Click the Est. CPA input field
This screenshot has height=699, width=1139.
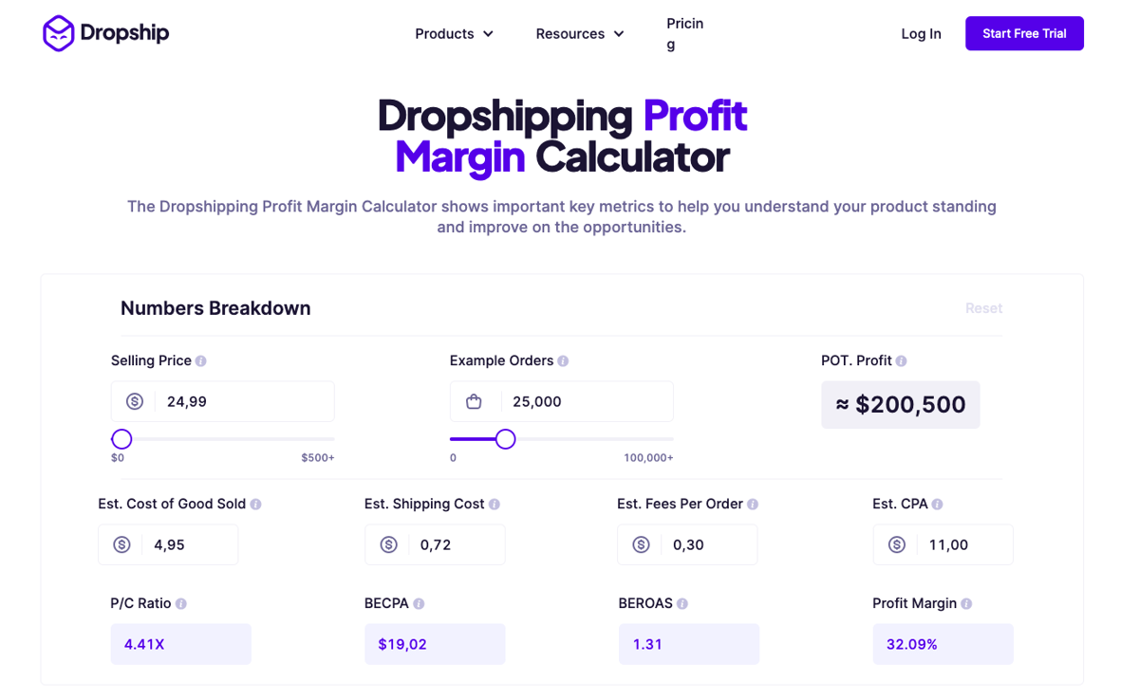coord(943,544)
